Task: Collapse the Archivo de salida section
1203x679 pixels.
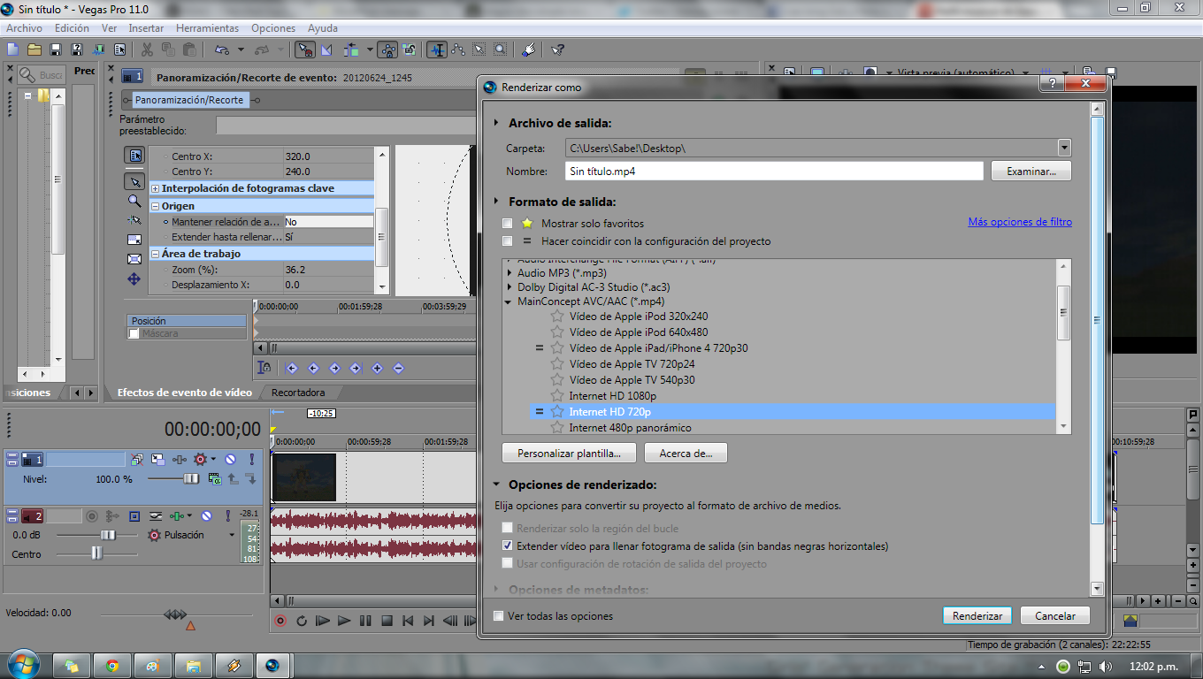Action: [x=498, y=124]
